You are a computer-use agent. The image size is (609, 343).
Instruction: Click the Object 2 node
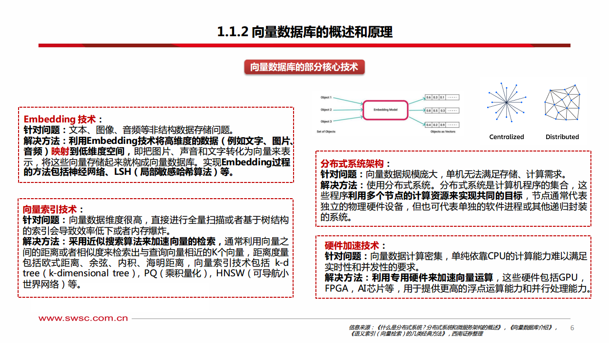(326, 110)
